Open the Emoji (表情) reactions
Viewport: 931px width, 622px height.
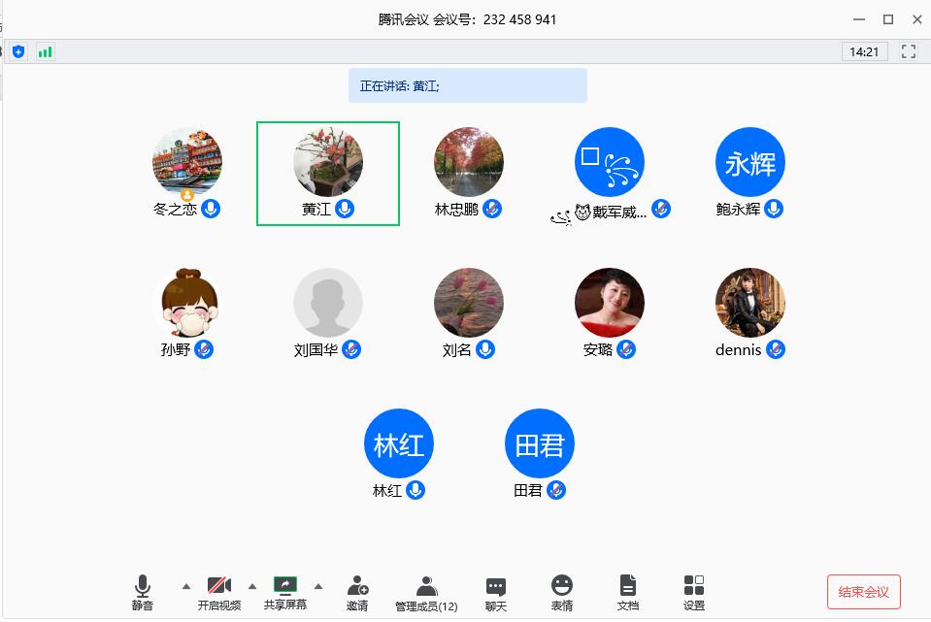click(x=562, y=592)
